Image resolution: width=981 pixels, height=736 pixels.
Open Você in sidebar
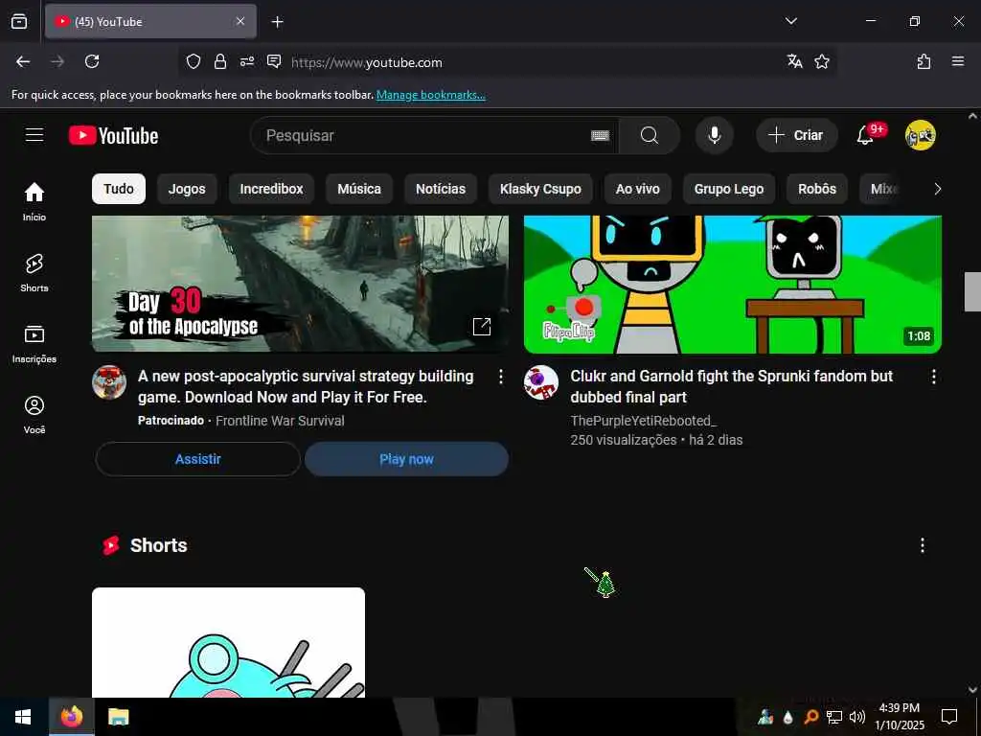pyautogui.click(x=34, y=414)
